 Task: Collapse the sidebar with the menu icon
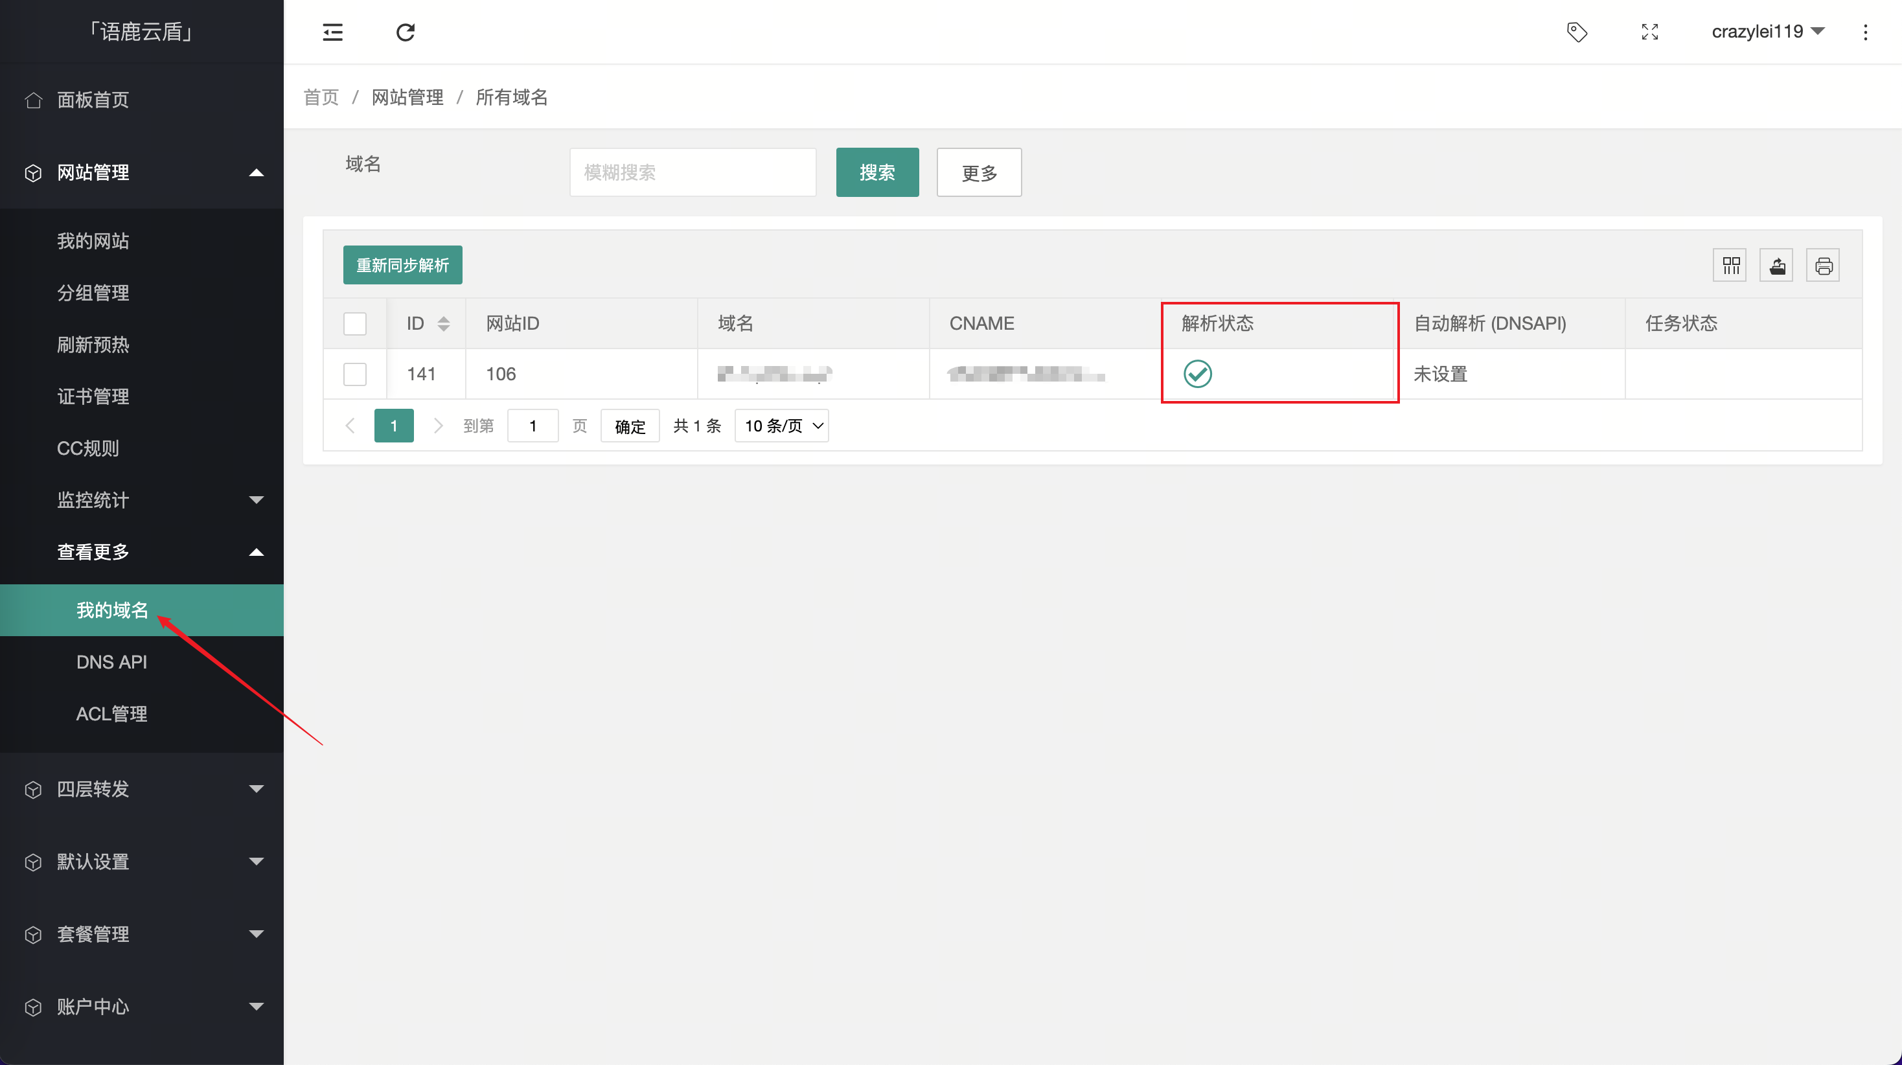click(333, 32)
